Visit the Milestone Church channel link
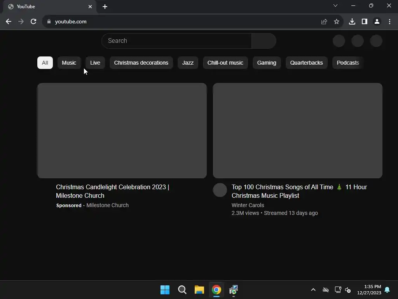Screen dimensions: 398x299 click(107, 205)
